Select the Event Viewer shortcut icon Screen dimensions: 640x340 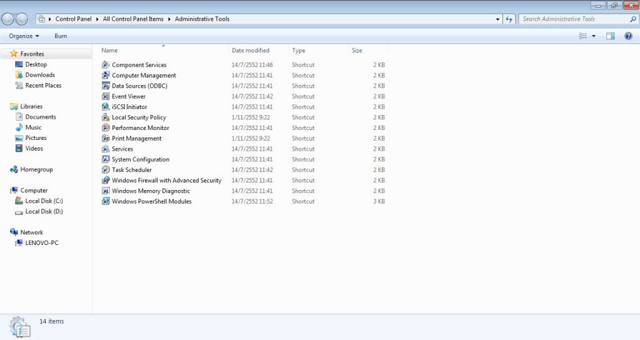point(106,96)
